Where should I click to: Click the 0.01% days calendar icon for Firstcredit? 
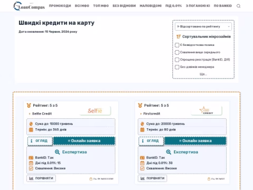tap(142, 163)
